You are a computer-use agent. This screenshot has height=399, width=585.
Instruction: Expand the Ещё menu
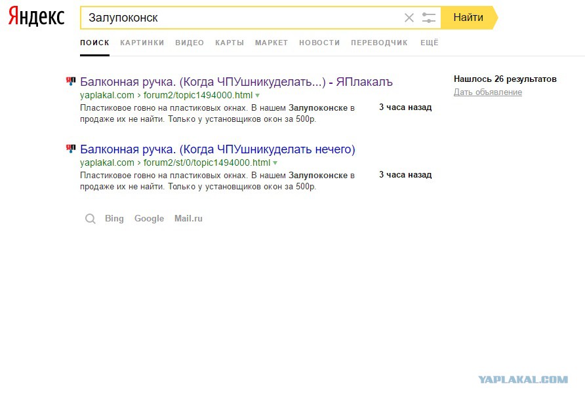coord(430,43)
